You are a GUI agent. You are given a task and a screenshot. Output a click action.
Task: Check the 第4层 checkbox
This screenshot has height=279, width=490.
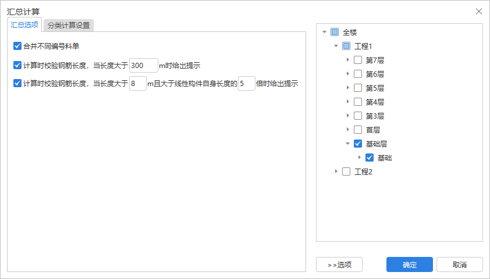point(358,102)
